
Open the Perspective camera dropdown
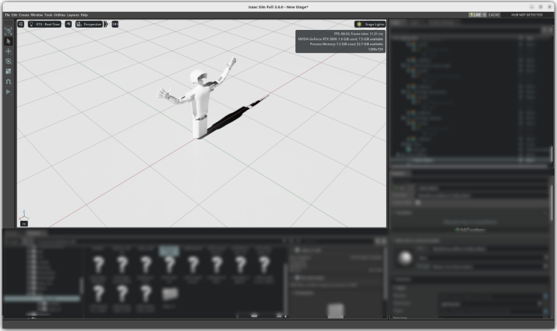(x=88, y=24)
